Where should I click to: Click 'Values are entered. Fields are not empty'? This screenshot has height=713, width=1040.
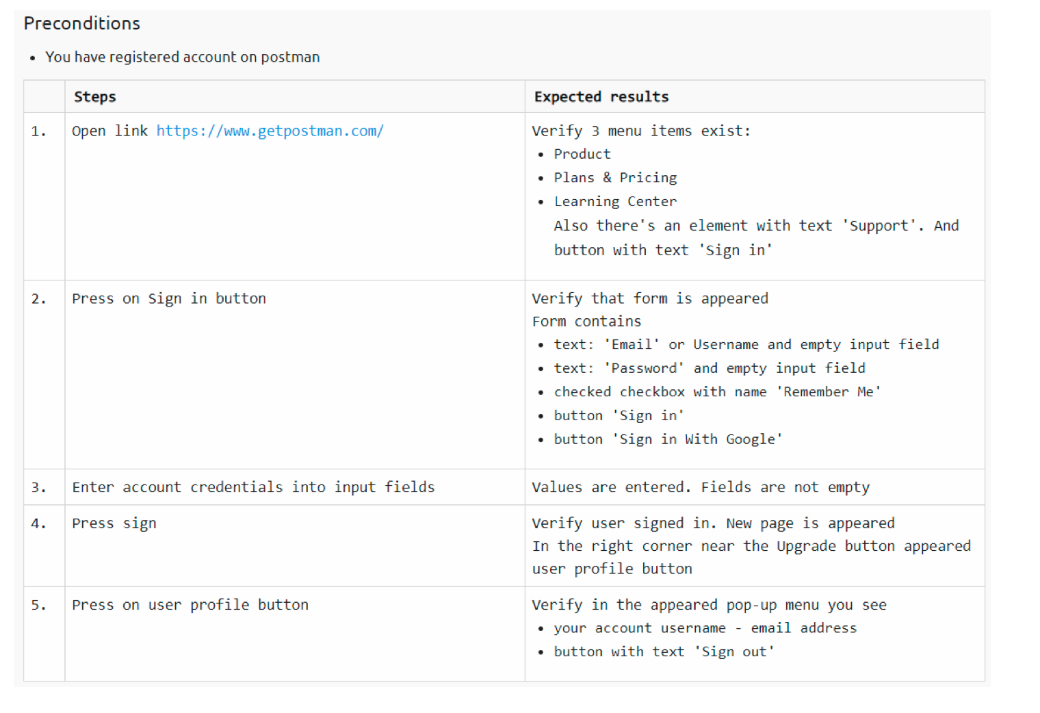point(701,487)
